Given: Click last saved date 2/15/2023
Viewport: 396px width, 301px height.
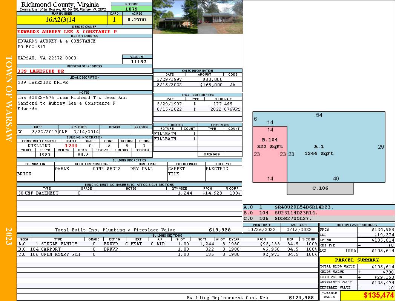Looking at the screenshot, I should point(299,230).
